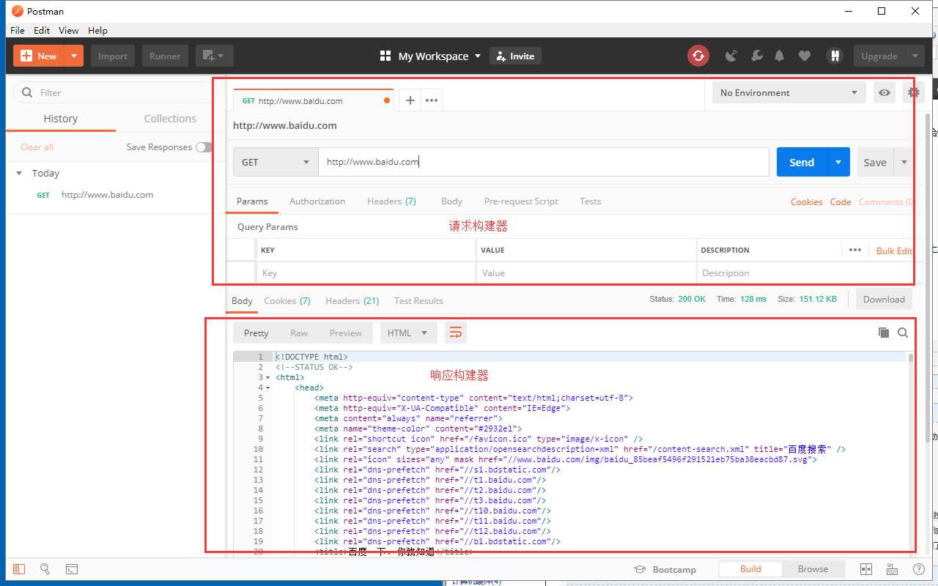This screenshot has height=586, width=938.
Task: Add a new request tab with plus
Action: tap(410, 100)
